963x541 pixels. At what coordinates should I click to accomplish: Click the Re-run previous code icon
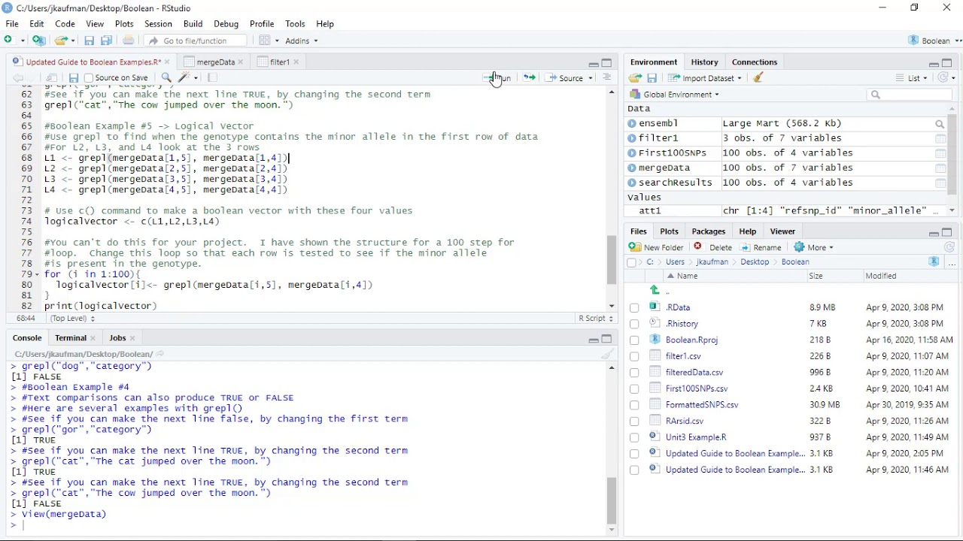tap(529, 78)
